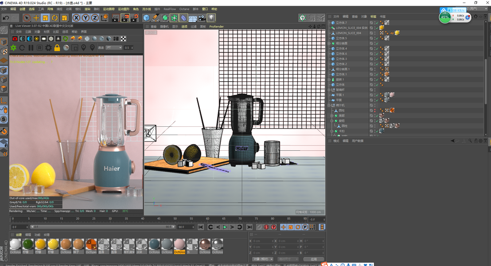Image resolution: width=491 pixels, height=266 pixels.
Task: Expand the 卡扣 object
Action: click(x=332, y=131)
